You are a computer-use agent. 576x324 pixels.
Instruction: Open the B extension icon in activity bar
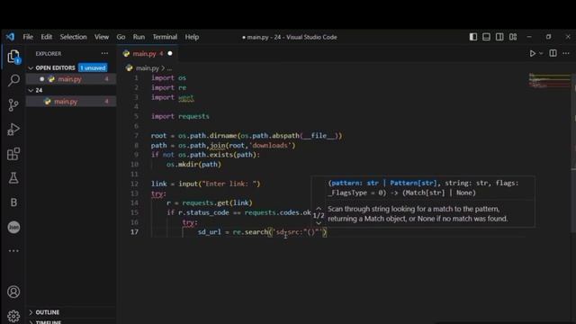pos(13,202)
